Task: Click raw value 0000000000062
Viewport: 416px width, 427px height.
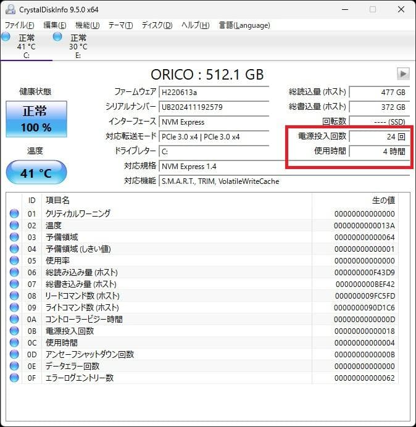Action: [x=365, y=378]
